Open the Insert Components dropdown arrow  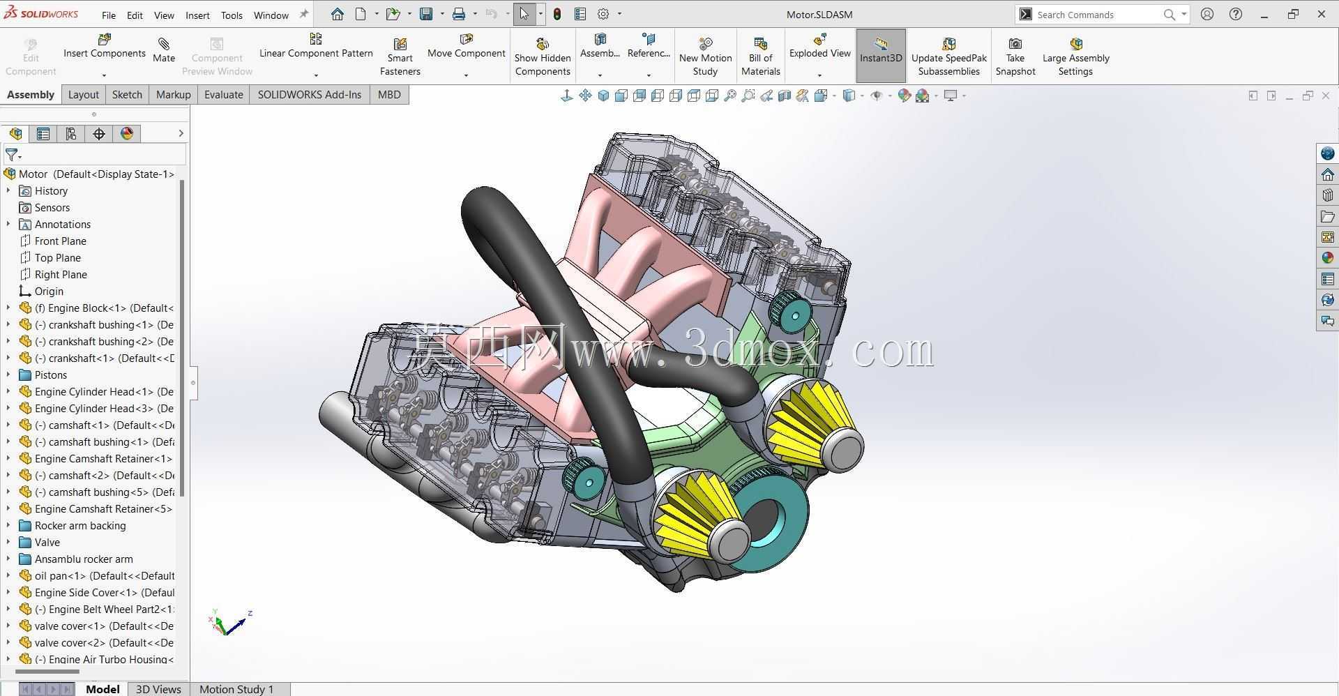coord(104,75)
